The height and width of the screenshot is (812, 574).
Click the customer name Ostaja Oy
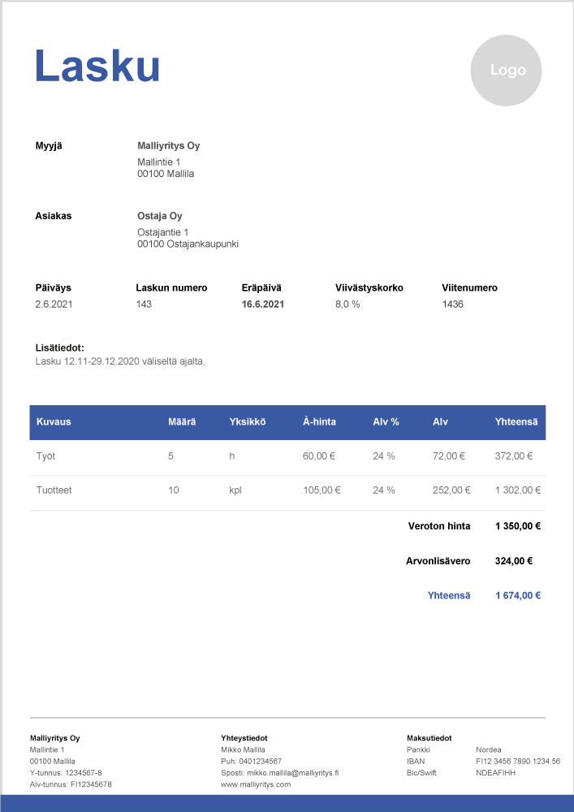coord(160,216)
